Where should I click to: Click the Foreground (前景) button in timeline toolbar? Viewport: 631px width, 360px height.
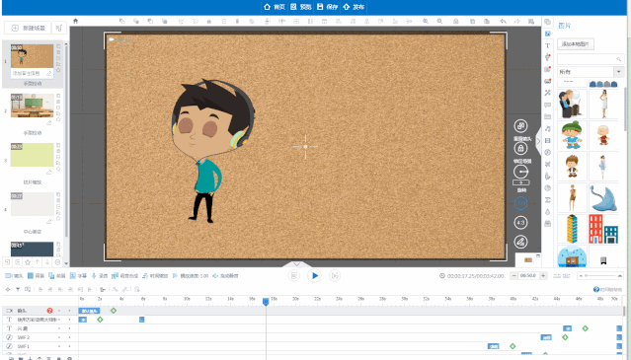(56, 275)
